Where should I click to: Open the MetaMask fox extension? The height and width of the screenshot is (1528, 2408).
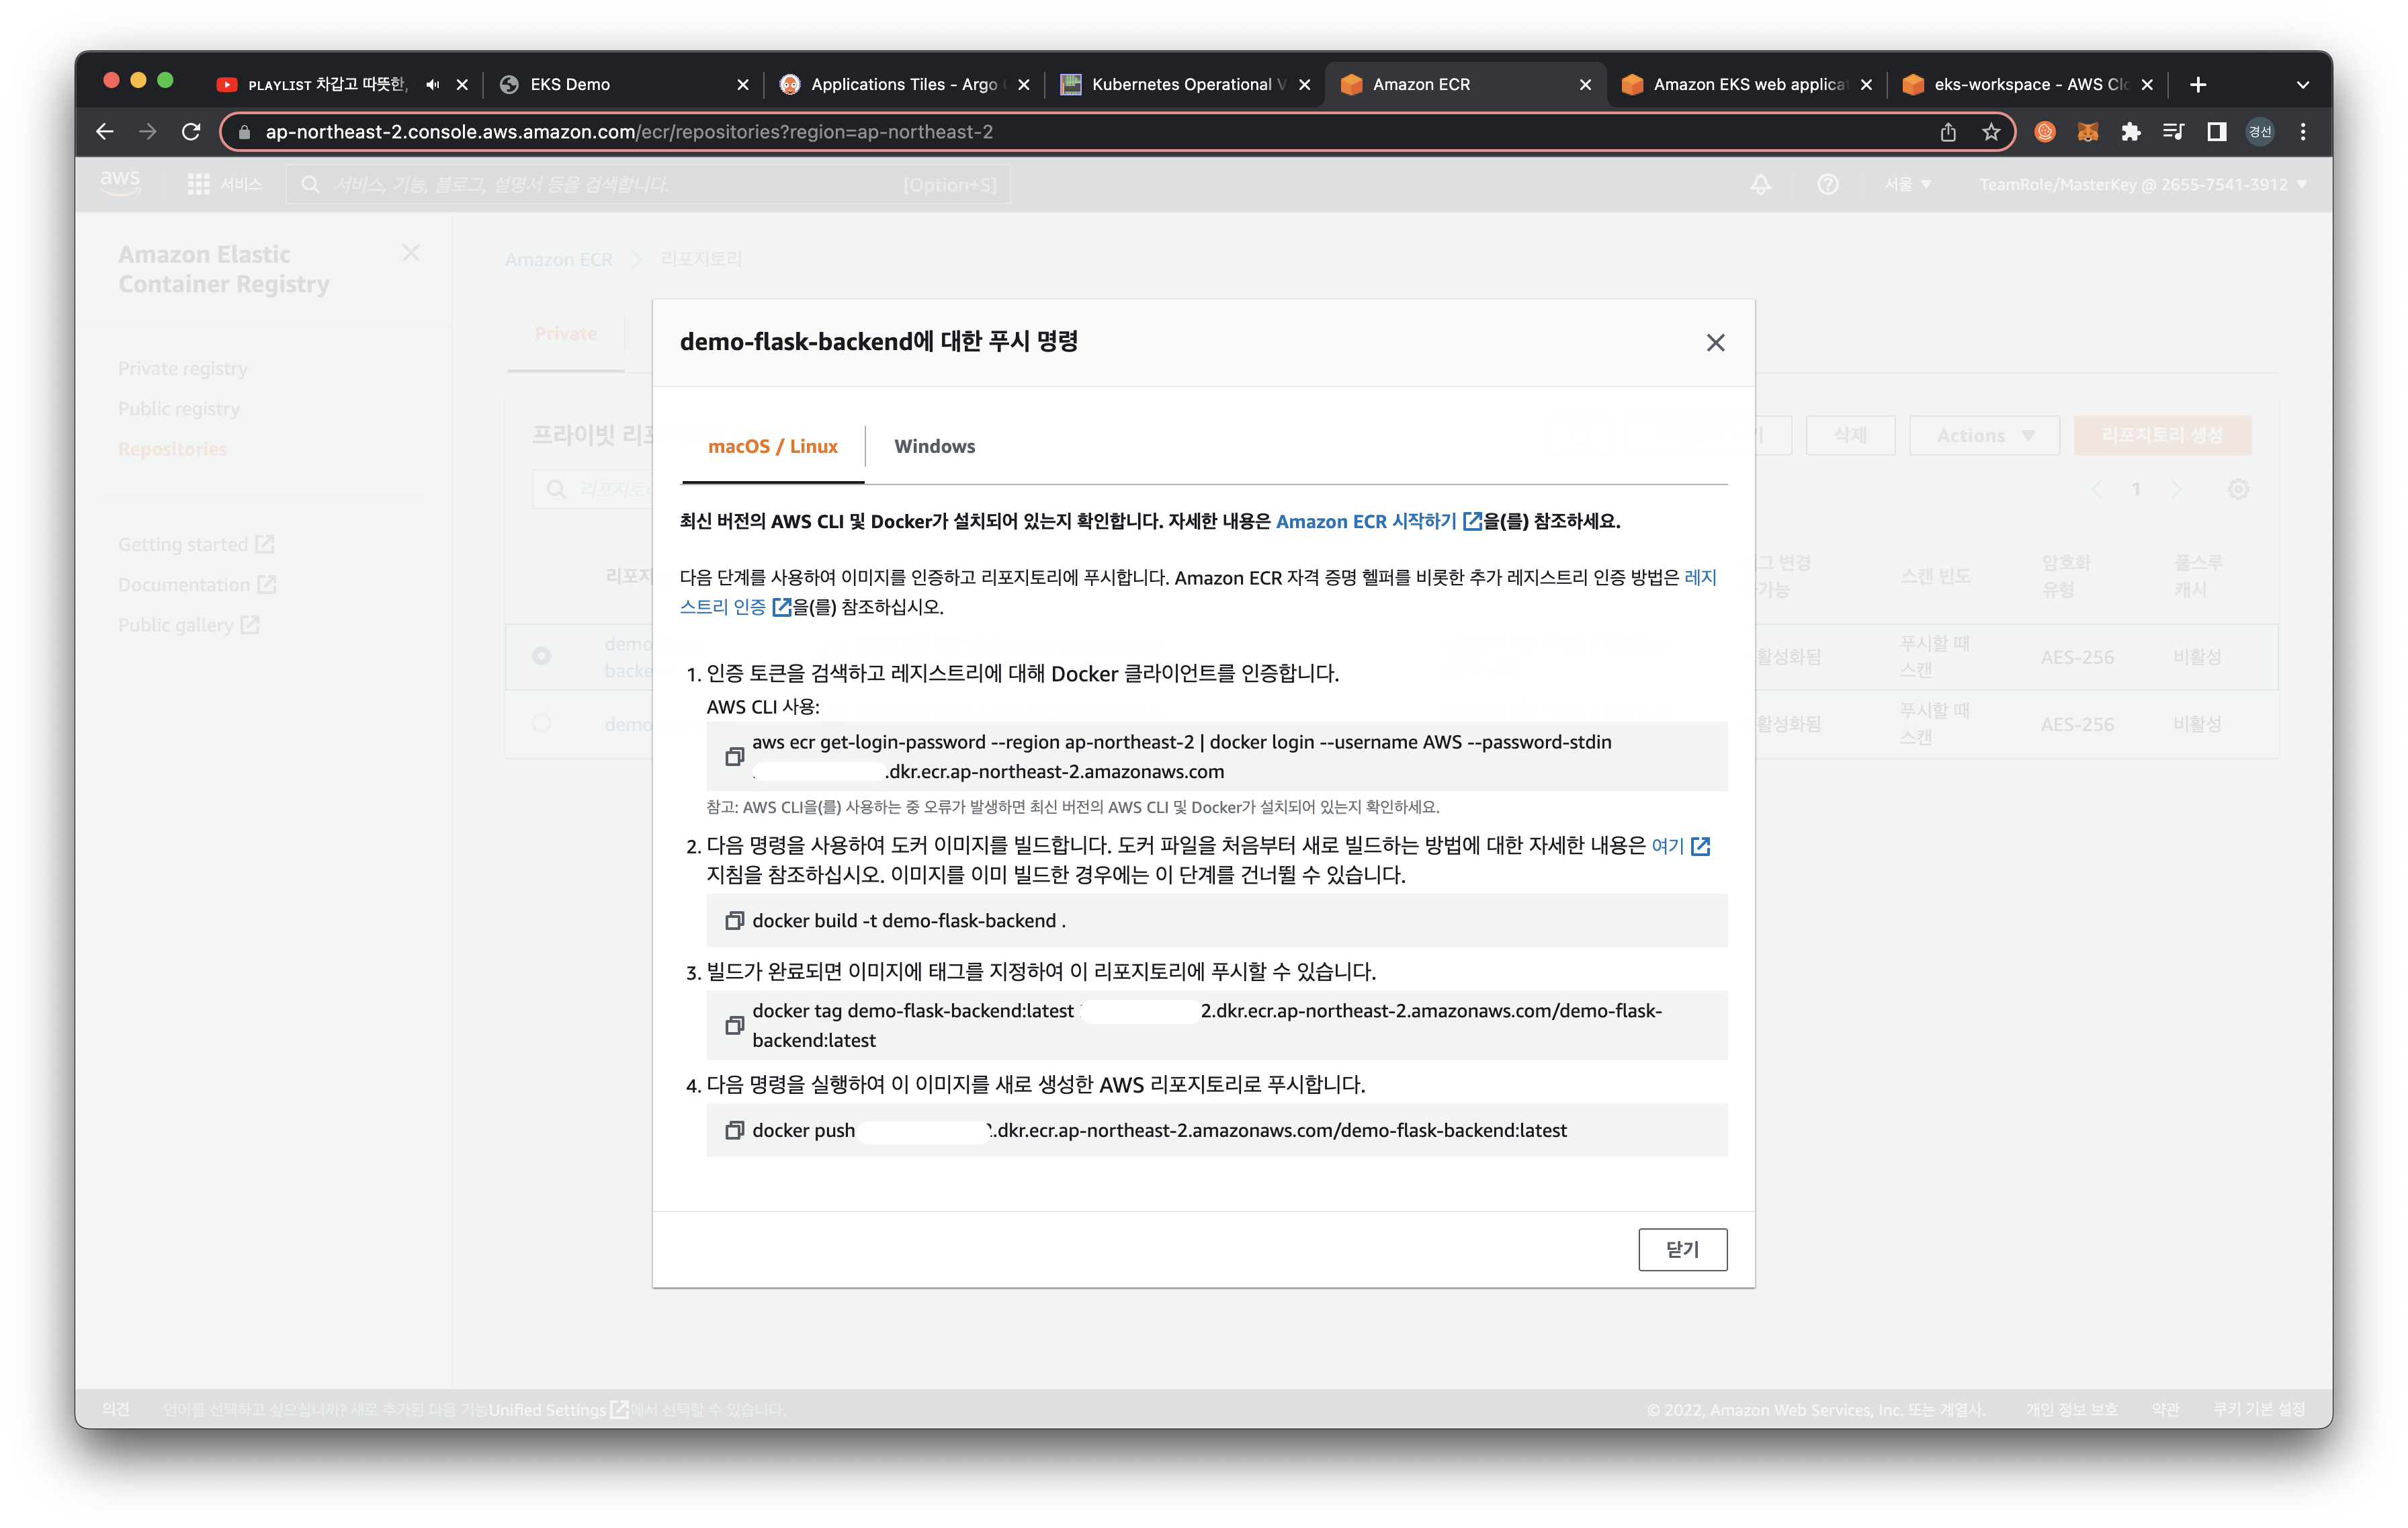click(2087, 132)
